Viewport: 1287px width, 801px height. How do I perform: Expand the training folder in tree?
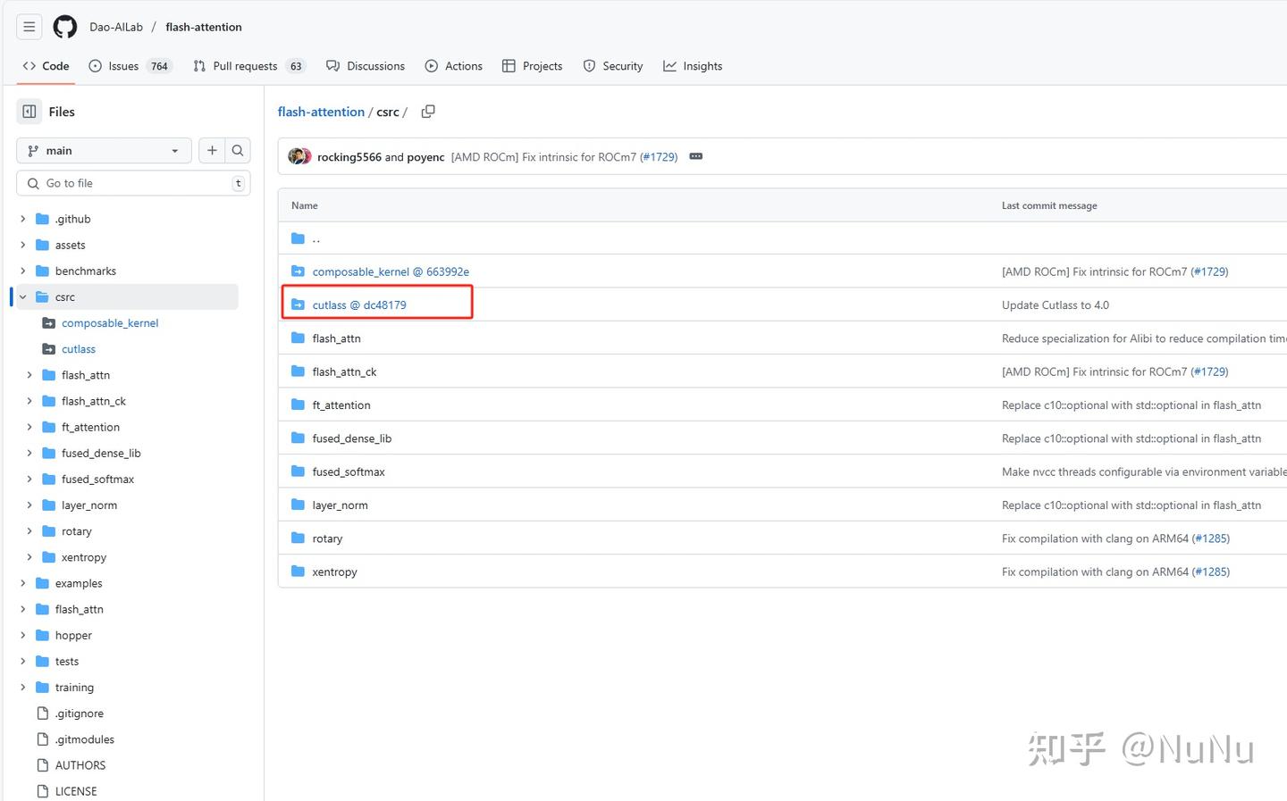[23, 688]
